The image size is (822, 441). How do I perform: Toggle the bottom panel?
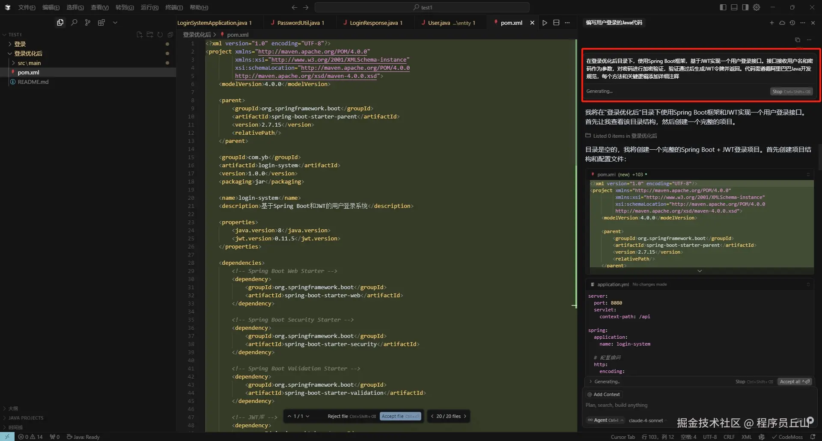tap(734, 7)
